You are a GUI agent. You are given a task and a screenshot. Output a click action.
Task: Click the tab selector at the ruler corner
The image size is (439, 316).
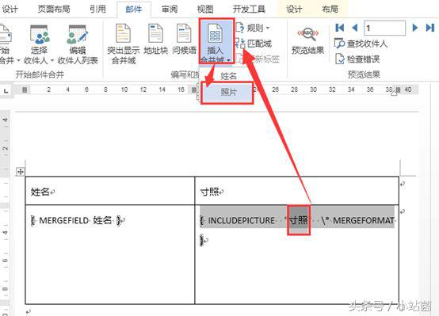pyautogui.click(x=6, y=91)
